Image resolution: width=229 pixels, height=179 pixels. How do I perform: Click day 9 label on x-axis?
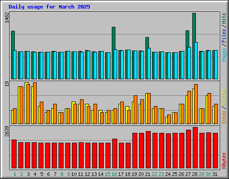click(x=68, y=174)
